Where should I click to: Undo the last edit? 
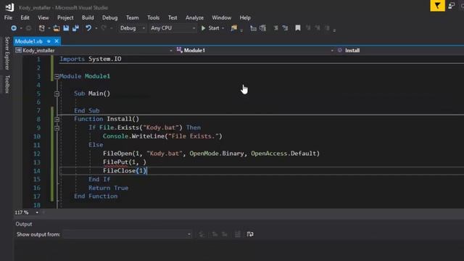[x=88, y=28]
